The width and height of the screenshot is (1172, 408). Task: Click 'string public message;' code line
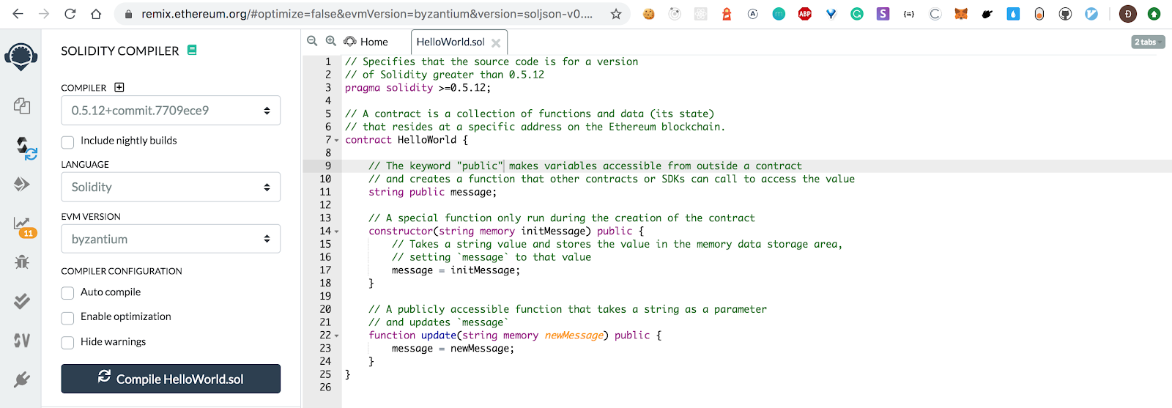point(432,192)
